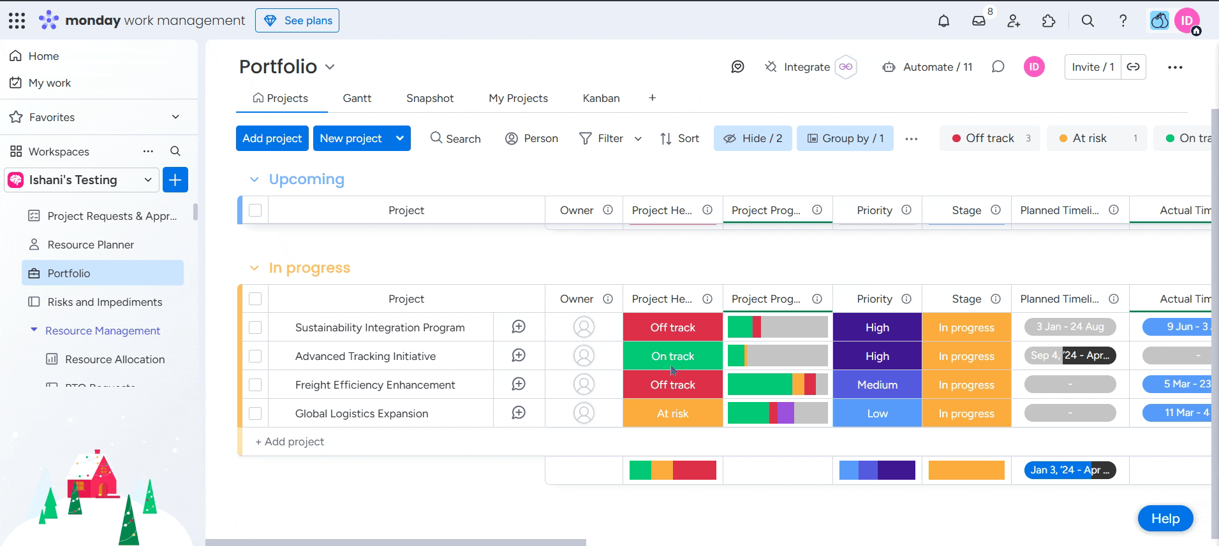Click See plans button

pyautogui.click(x=297, y=20)
